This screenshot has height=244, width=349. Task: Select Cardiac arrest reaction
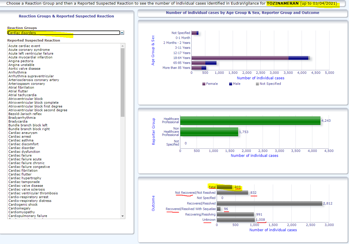coord(20,137)
